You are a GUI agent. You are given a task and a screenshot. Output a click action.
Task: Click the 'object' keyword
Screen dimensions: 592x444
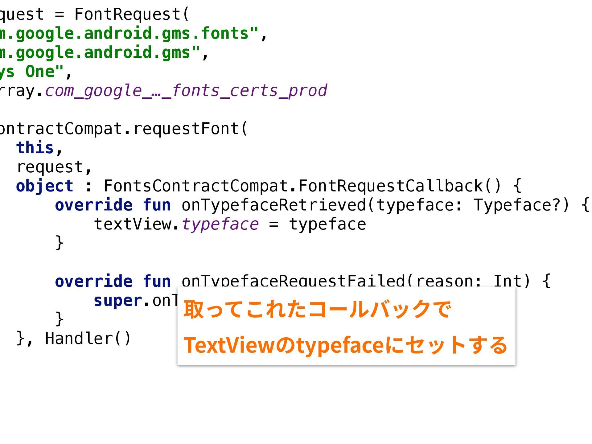tap(45, 186)
